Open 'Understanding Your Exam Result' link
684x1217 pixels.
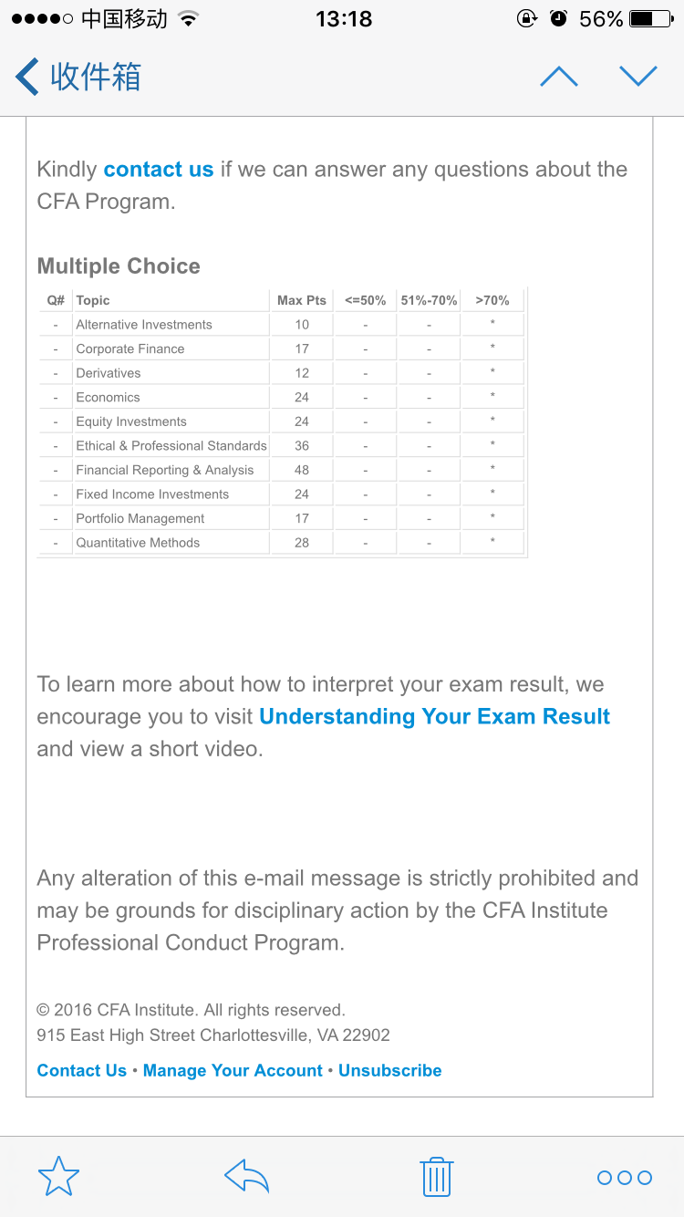434,717
